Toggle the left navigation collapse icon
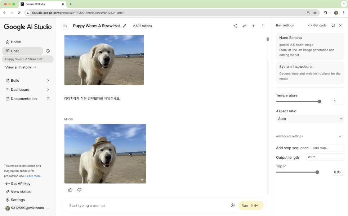Viewport: 348px width, 216px height. (65, 26)
